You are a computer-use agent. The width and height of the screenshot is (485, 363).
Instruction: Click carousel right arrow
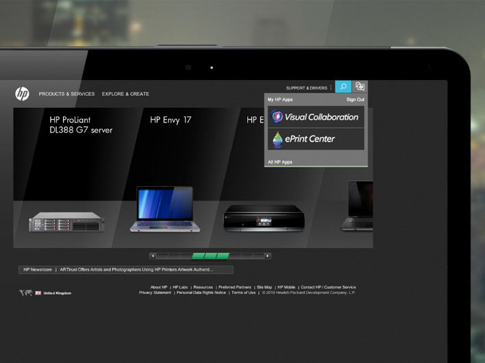point(268,256)
